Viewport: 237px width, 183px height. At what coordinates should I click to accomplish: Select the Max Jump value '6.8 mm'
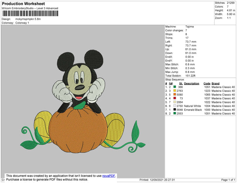pos(190,72)
